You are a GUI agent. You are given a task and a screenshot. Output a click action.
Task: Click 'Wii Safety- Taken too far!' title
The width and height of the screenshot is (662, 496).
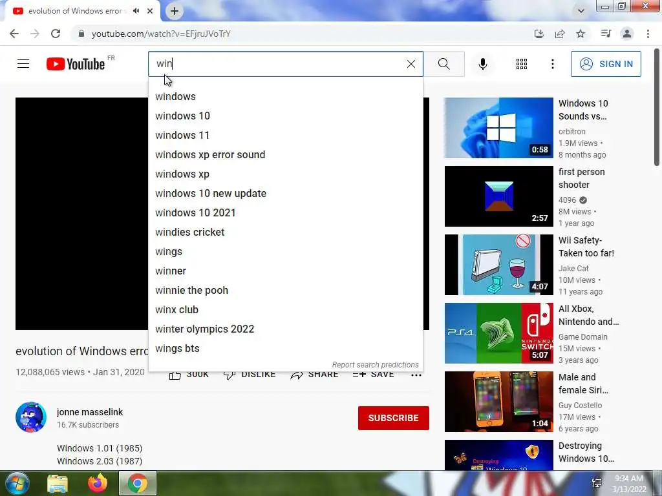586,247
